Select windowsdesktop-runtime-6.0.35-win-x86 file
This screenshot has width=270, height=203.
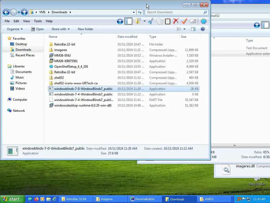click(124, 105)
